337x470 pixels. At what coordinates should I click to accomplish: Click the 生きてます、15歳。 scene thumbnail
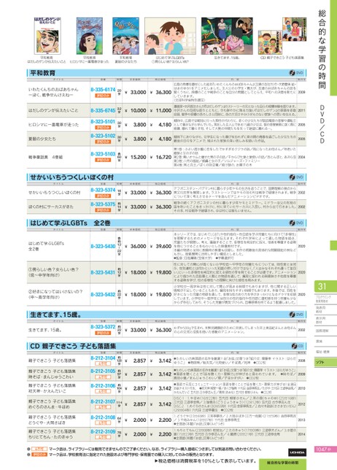point(227,36)
